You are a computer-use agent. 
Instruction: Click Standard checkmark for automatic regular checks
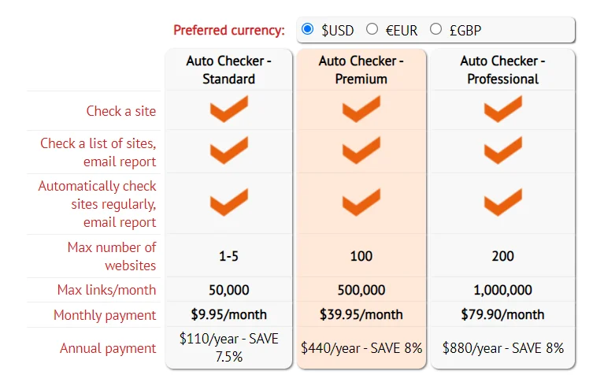[x=229, y=202]
